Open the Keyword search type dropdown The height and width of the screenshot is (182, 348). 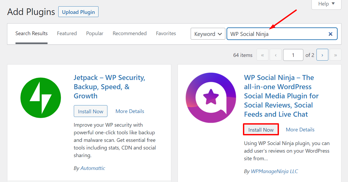click(x=208, y=34)
